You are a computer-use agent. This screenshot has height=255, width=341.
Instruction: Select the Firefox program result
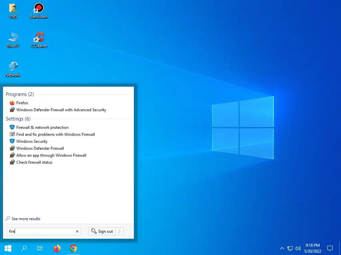[x=22, y=103]
